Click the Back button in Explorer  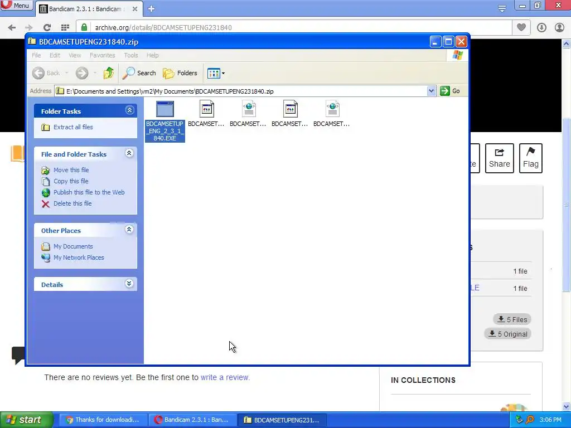(x=46, y=73)
